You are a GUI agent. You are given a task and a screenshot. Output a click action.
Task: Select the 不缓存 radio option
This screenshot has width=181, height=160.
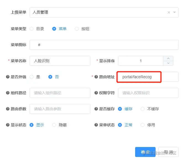[143, 109]
